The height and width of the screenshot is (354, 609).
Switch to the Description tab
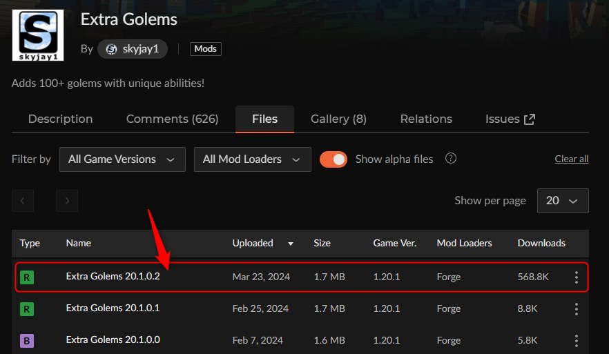pyautogui.click(x=60, y=119)
